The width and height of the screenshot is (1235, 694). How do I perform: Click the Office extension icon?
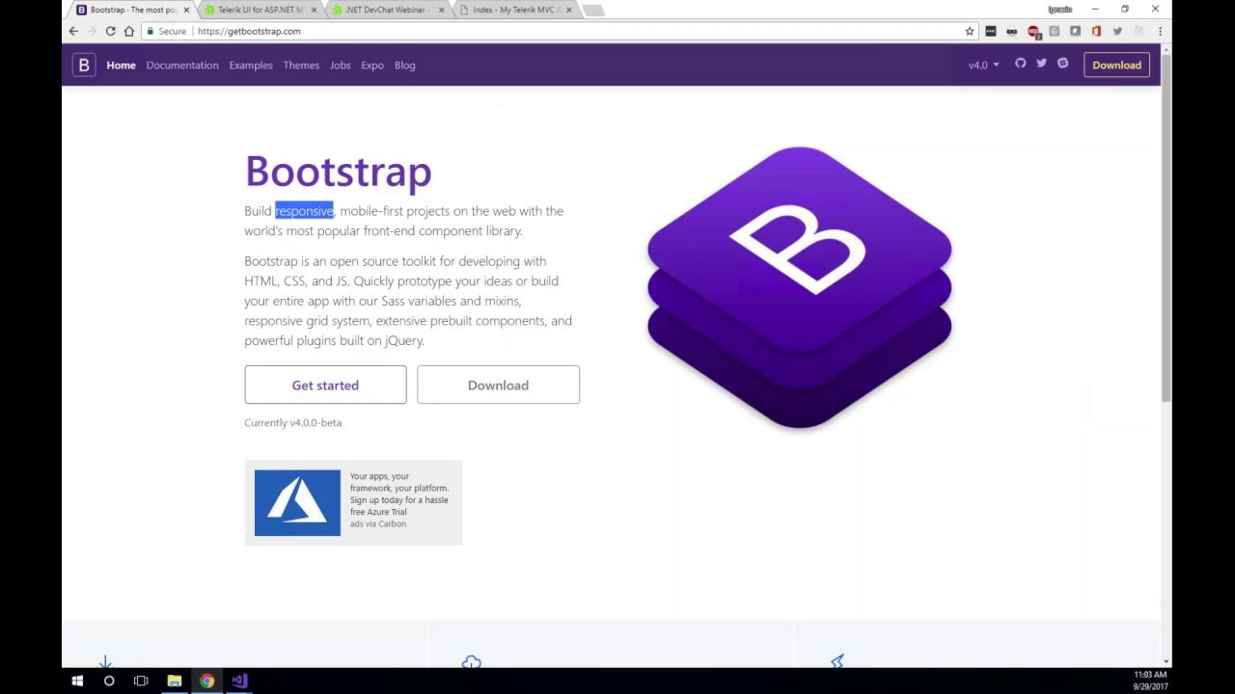[x=1096, y=31]
